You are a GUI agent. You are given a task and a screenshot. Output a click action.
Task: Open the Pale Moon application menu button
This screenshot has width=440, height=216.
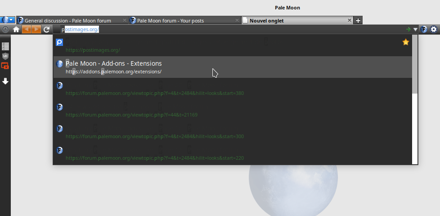pyautogui.click(x=8, y=20)
